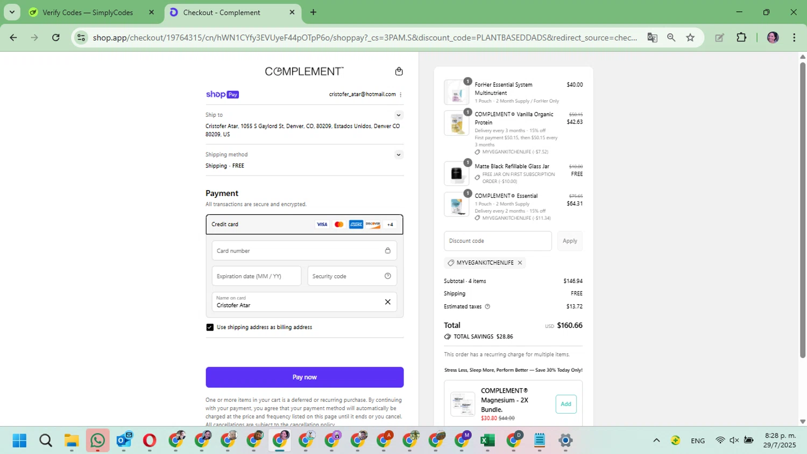Close the Checkout - Complement tab
This screenshot has height=454, width=807.
292,12
